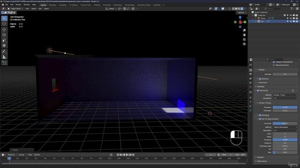Screen dimensions: 300x168
Task: Switch to material preview shading
Action: point(239,9)
